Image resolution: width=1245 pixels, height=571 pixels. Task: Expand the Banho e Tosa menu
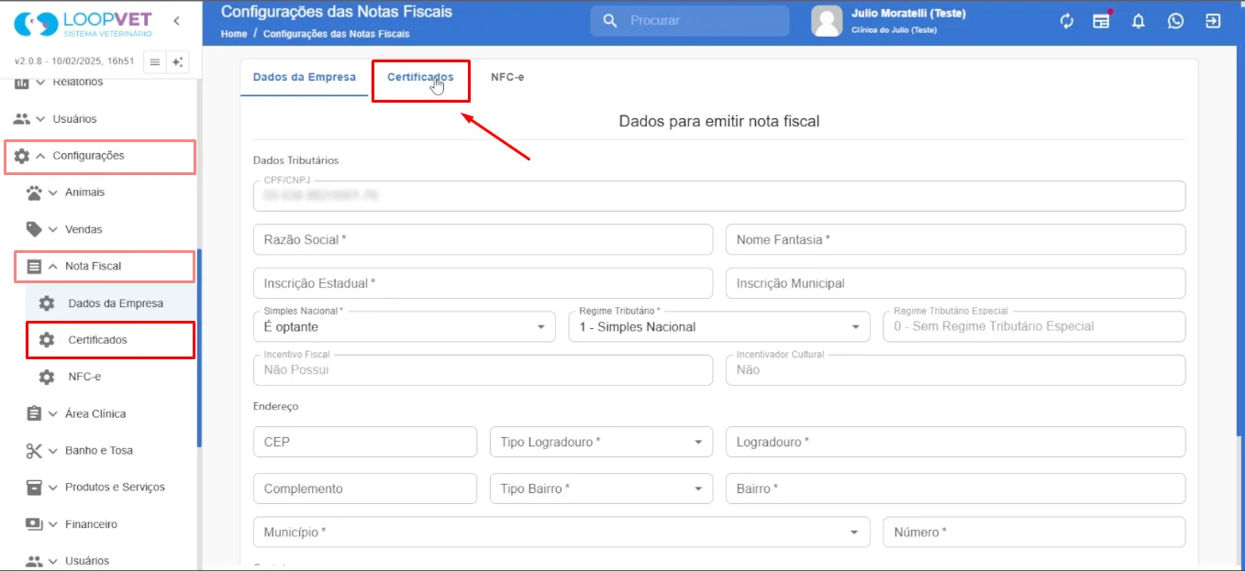(53, 451)
